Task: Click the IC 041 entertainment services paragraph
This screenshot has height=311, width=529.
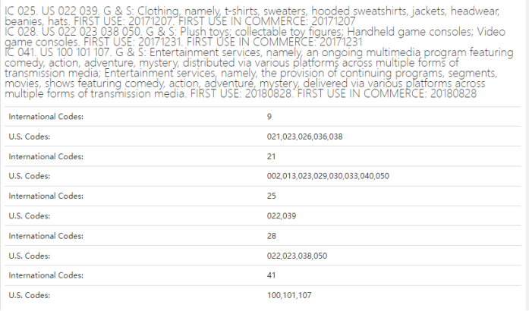Action: 259,73
